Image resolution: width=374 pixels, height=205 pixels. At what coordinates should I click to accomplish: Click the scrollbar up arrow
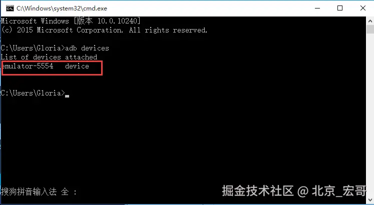[x=370, y=20]
